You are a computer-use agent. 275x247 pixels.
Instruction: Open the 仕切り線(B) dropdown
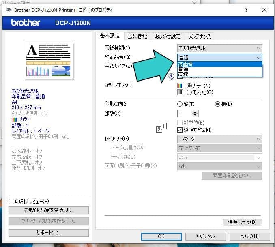click(220, 157)
